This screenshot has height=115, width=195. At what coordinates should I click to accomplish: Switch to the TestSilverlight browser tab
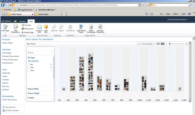48,14
